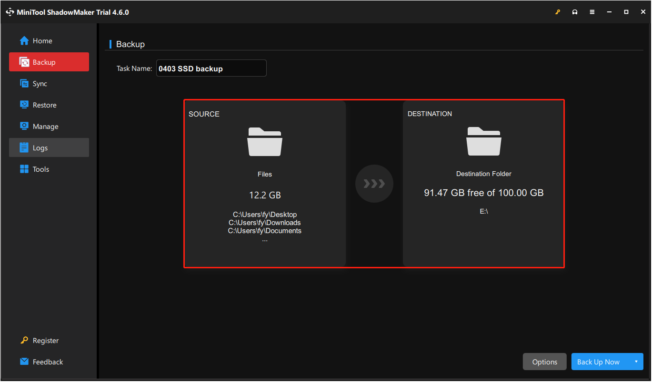Expand the Back Up Now dropdown arrow
652x382 pixels.
tap(637, 362)
